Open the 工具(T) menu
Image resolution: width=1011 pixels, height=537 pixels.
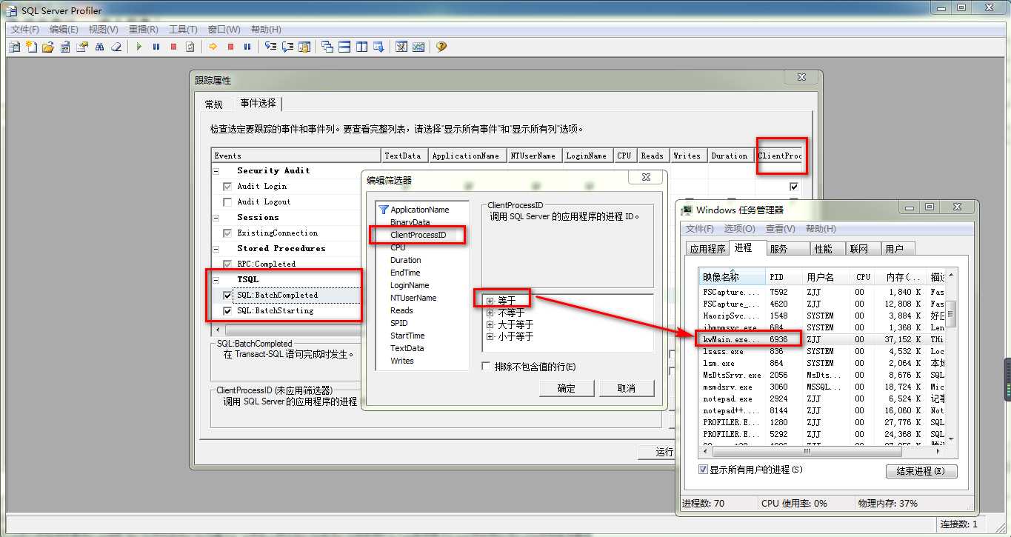coord(183,30)
